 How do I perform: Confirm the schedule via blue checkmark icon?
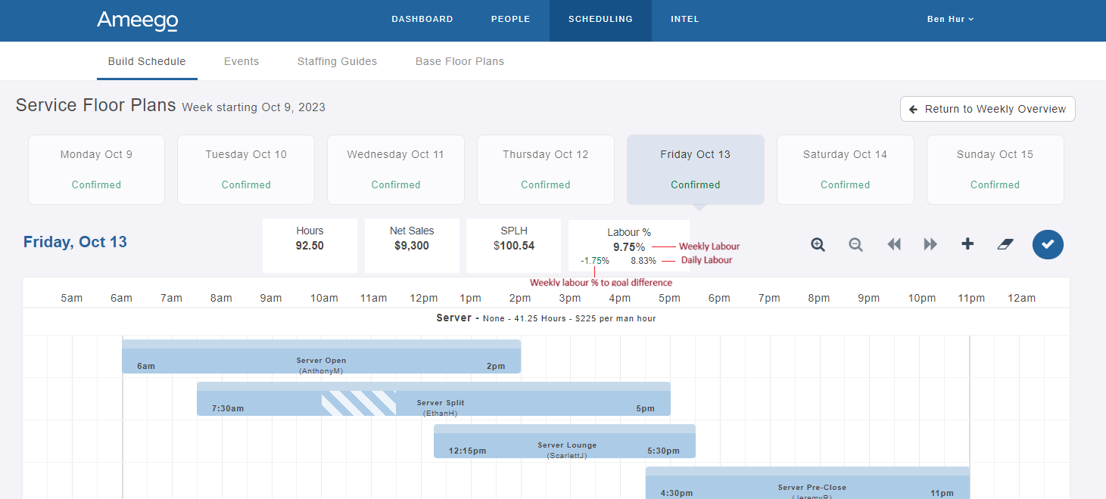coord(1048,244)
